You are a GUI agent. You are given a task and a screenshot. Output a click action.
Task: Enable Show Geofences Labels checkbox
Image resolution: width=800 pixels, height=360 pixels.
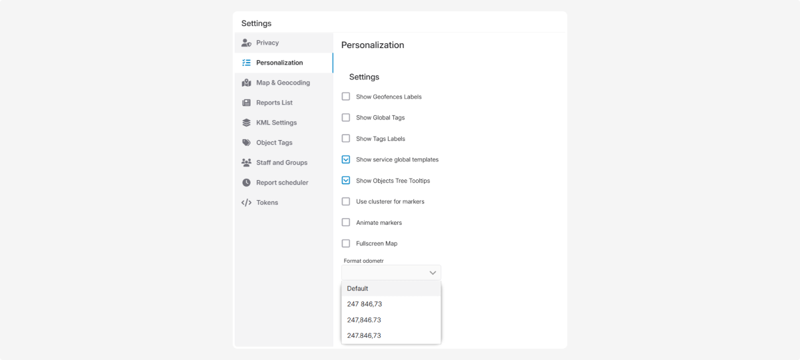click(x=346, y=97)
